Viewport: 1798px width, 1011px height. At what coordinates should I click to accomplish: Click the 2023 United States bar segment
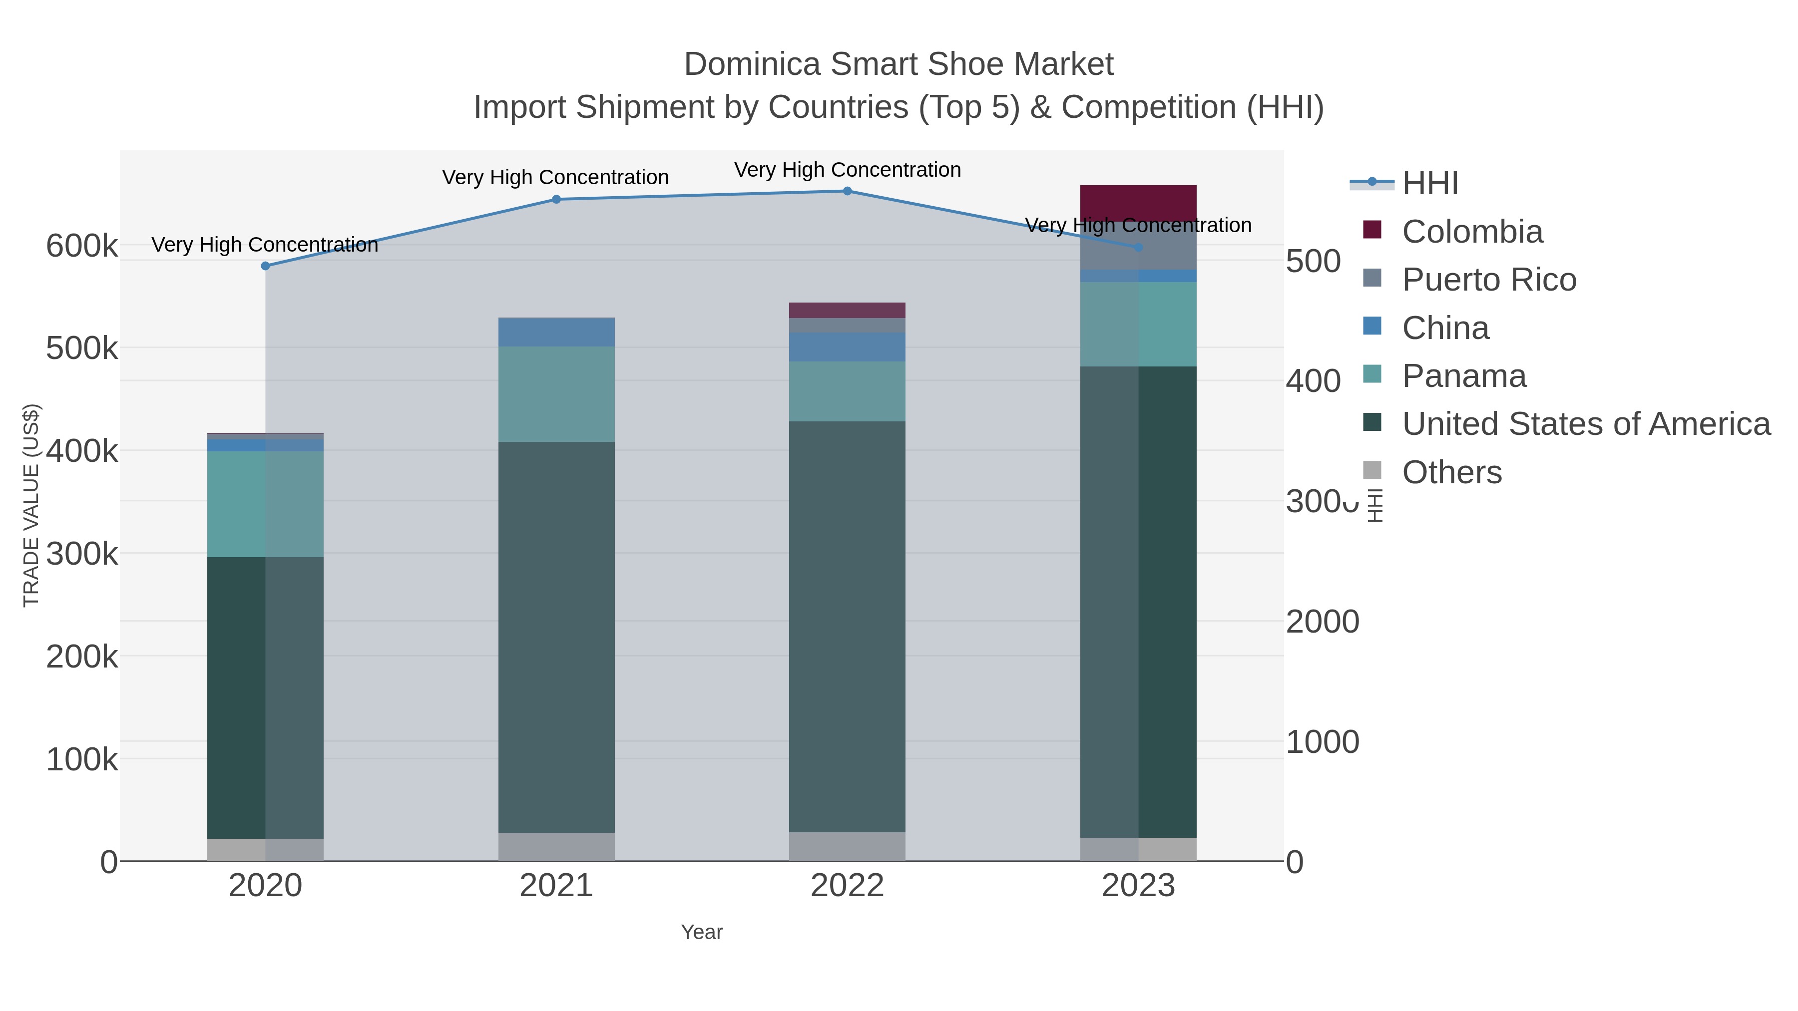[x=1138, y=602]
